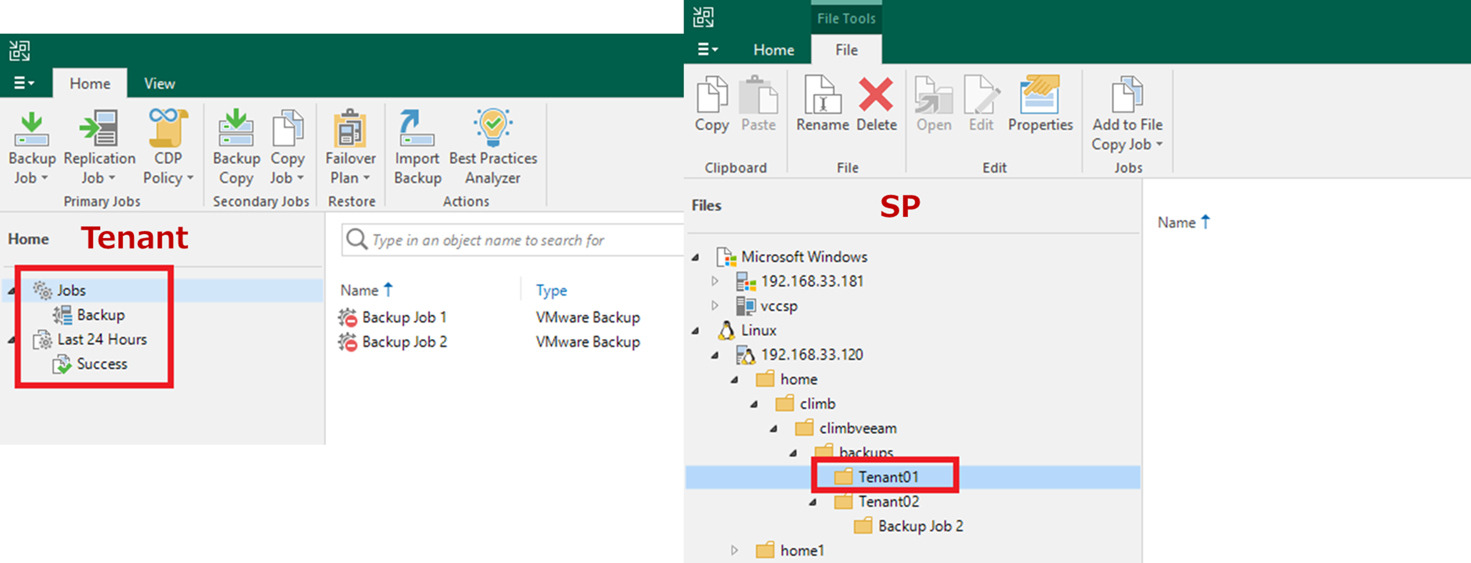Sort by Name column in SP file pane

pyautogui.click(x=1183, y=222)
